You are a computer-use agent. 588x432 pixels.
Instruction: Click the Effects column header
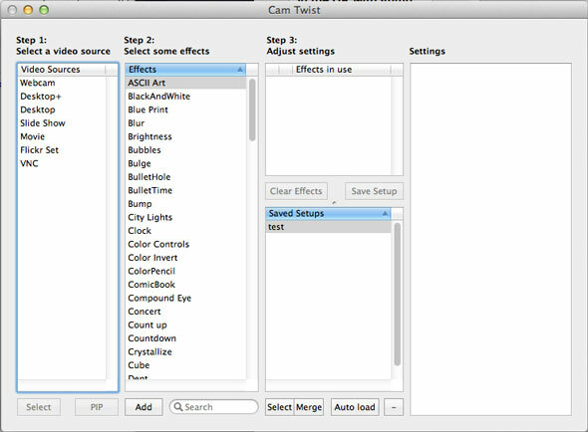(185, 70)
